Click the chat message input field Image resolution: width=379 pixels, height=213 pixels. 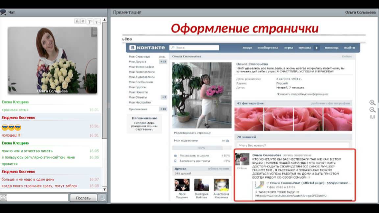pyautogui.click(x=38, y=198)
